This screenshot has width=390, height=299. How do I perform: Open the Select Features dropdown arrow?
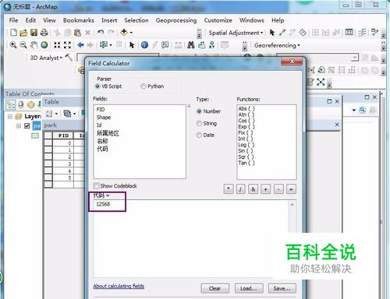[111, 45]
